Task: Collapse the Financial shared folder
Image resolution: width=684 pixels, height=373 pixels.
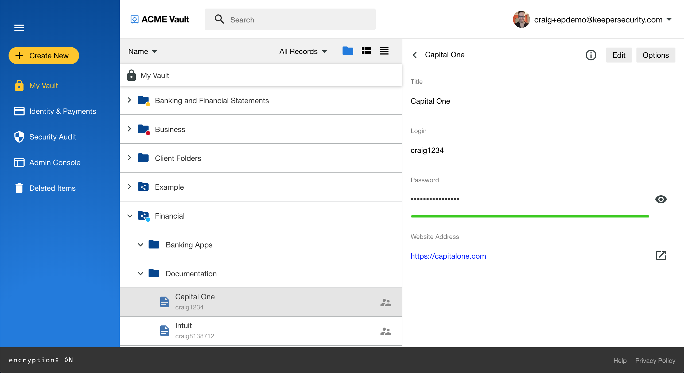Action: point(130,216)
